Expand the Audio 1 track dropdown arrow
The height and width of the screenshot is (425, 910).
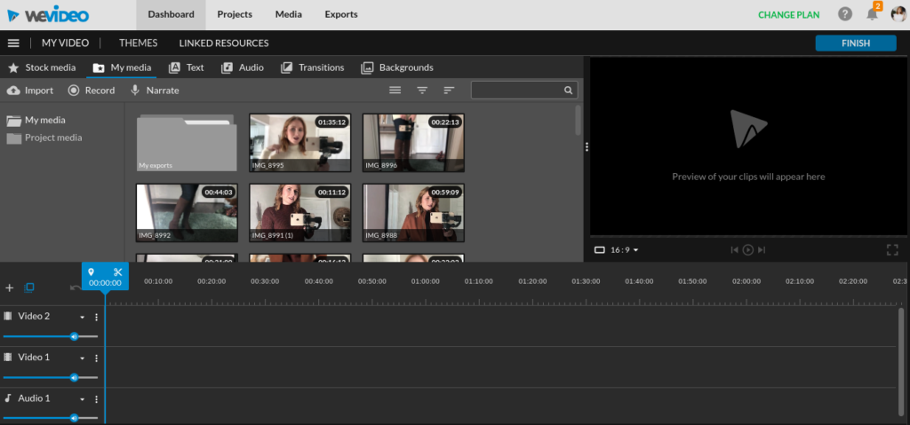(x=83, y=400)
